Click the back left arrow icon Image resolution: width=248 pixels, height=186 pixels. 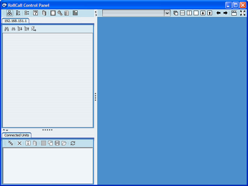[219, 13]
